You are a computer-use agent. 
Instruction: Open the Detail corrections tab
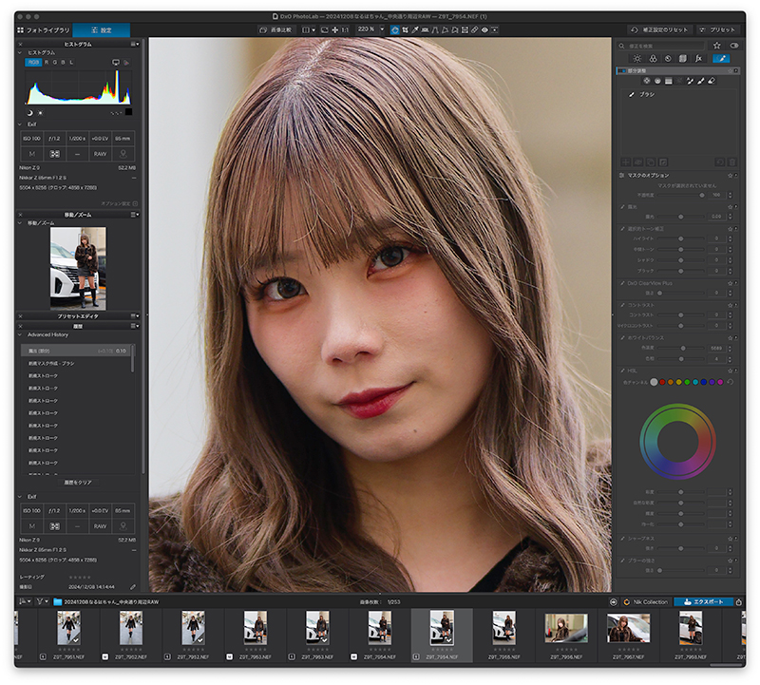pos(668,59)
